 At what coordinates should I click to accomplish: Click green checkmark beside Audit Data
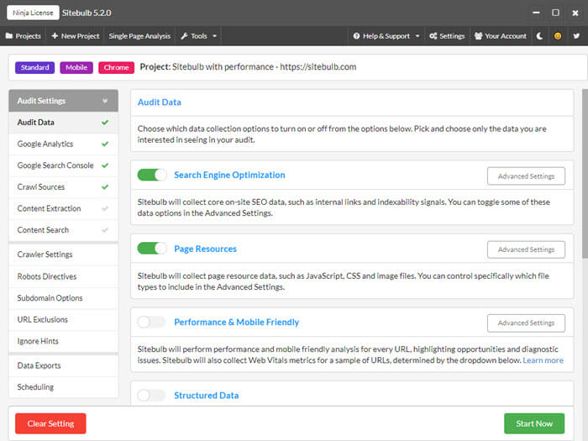point(105,123)
